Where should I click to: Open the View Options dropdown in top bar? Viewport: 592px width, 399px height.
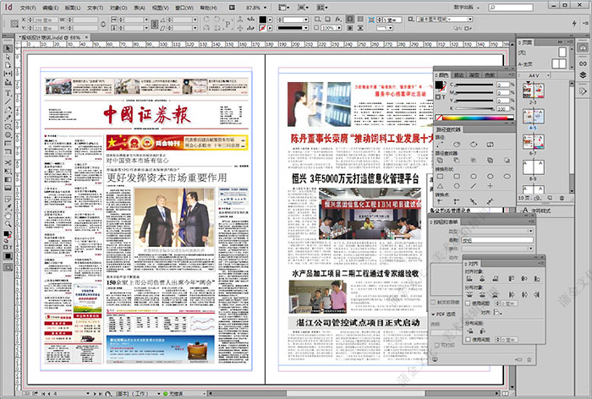click(283, 7)
